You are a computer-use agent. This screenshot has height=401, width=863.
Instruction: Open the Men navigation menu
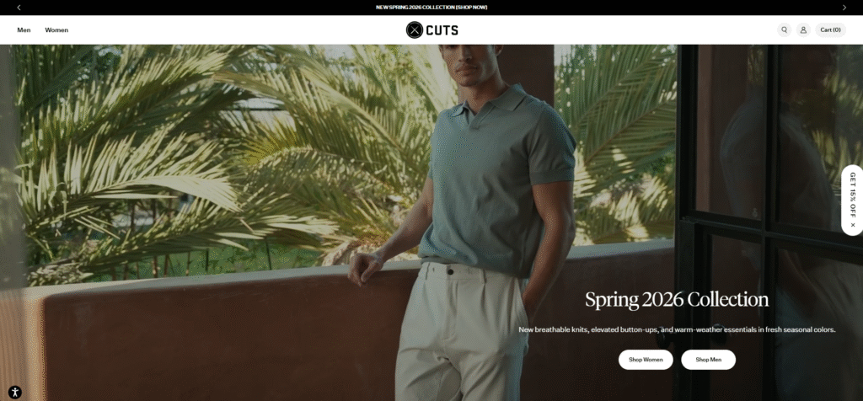(24, 29)
